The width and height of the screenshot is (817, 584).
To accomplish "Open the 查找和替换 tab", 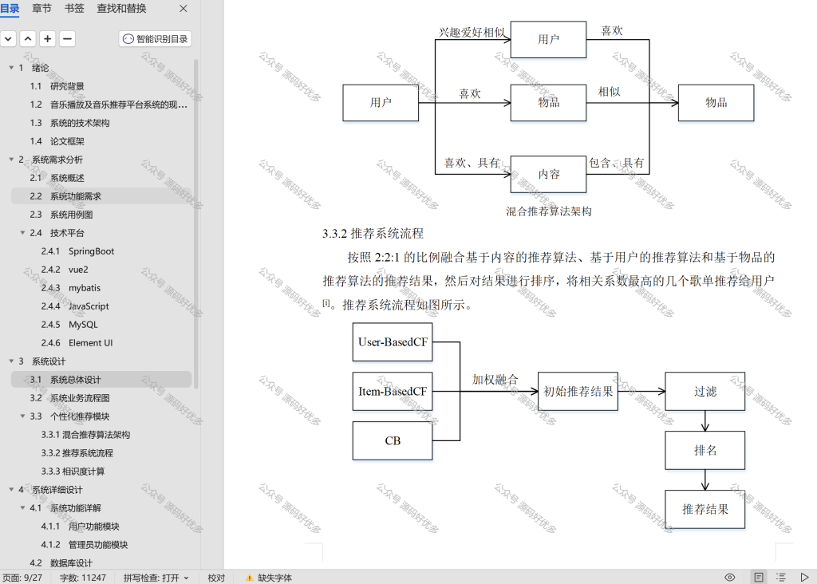I will point(121,8).
